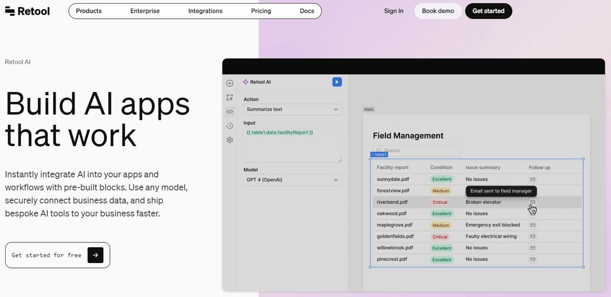Click the black Get started button
Image resolution: width=611 pixels, height=297 pixels.
tap(488, 11)
